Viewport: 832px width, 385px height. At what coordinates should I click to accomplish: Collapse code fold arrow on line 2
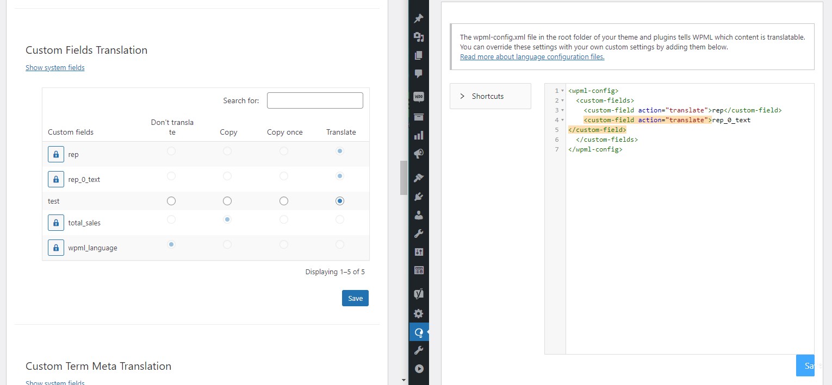[562, 100]
